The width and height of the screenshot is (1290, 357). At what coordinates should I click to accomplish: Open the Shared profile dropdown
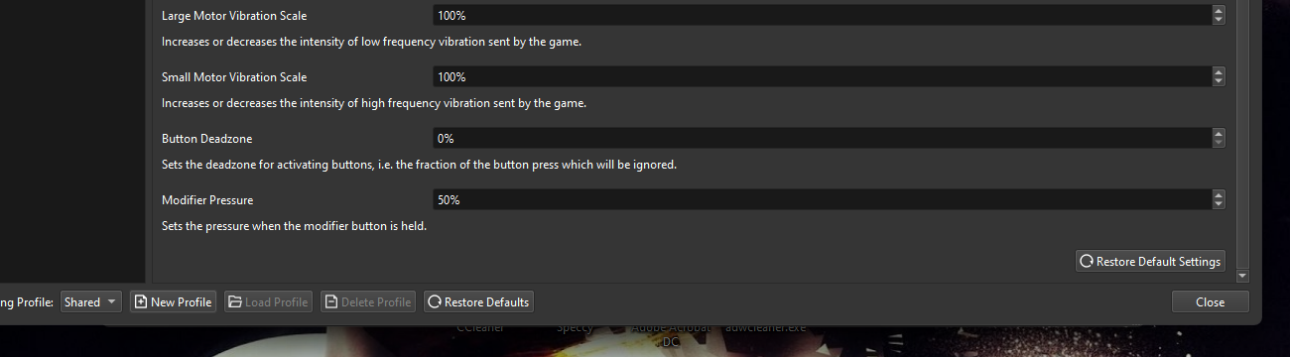click(90, 301)
